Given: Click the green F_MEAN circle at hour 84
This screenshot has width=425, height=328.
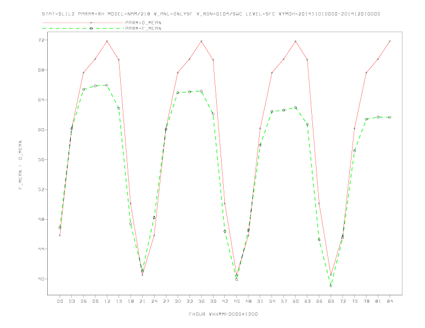Looking at the screenshot, I should [390, 117].
